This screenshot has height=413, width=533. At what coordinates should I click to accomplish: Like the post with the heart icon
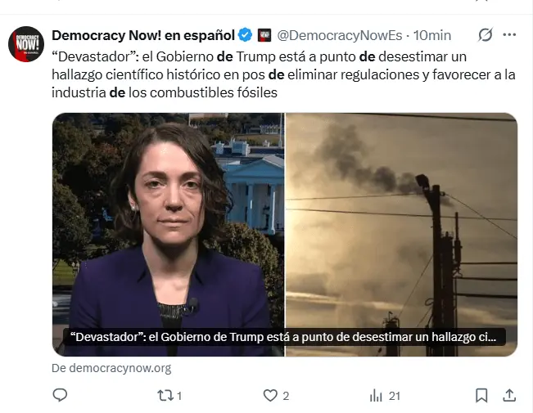(x=270, y=396)
